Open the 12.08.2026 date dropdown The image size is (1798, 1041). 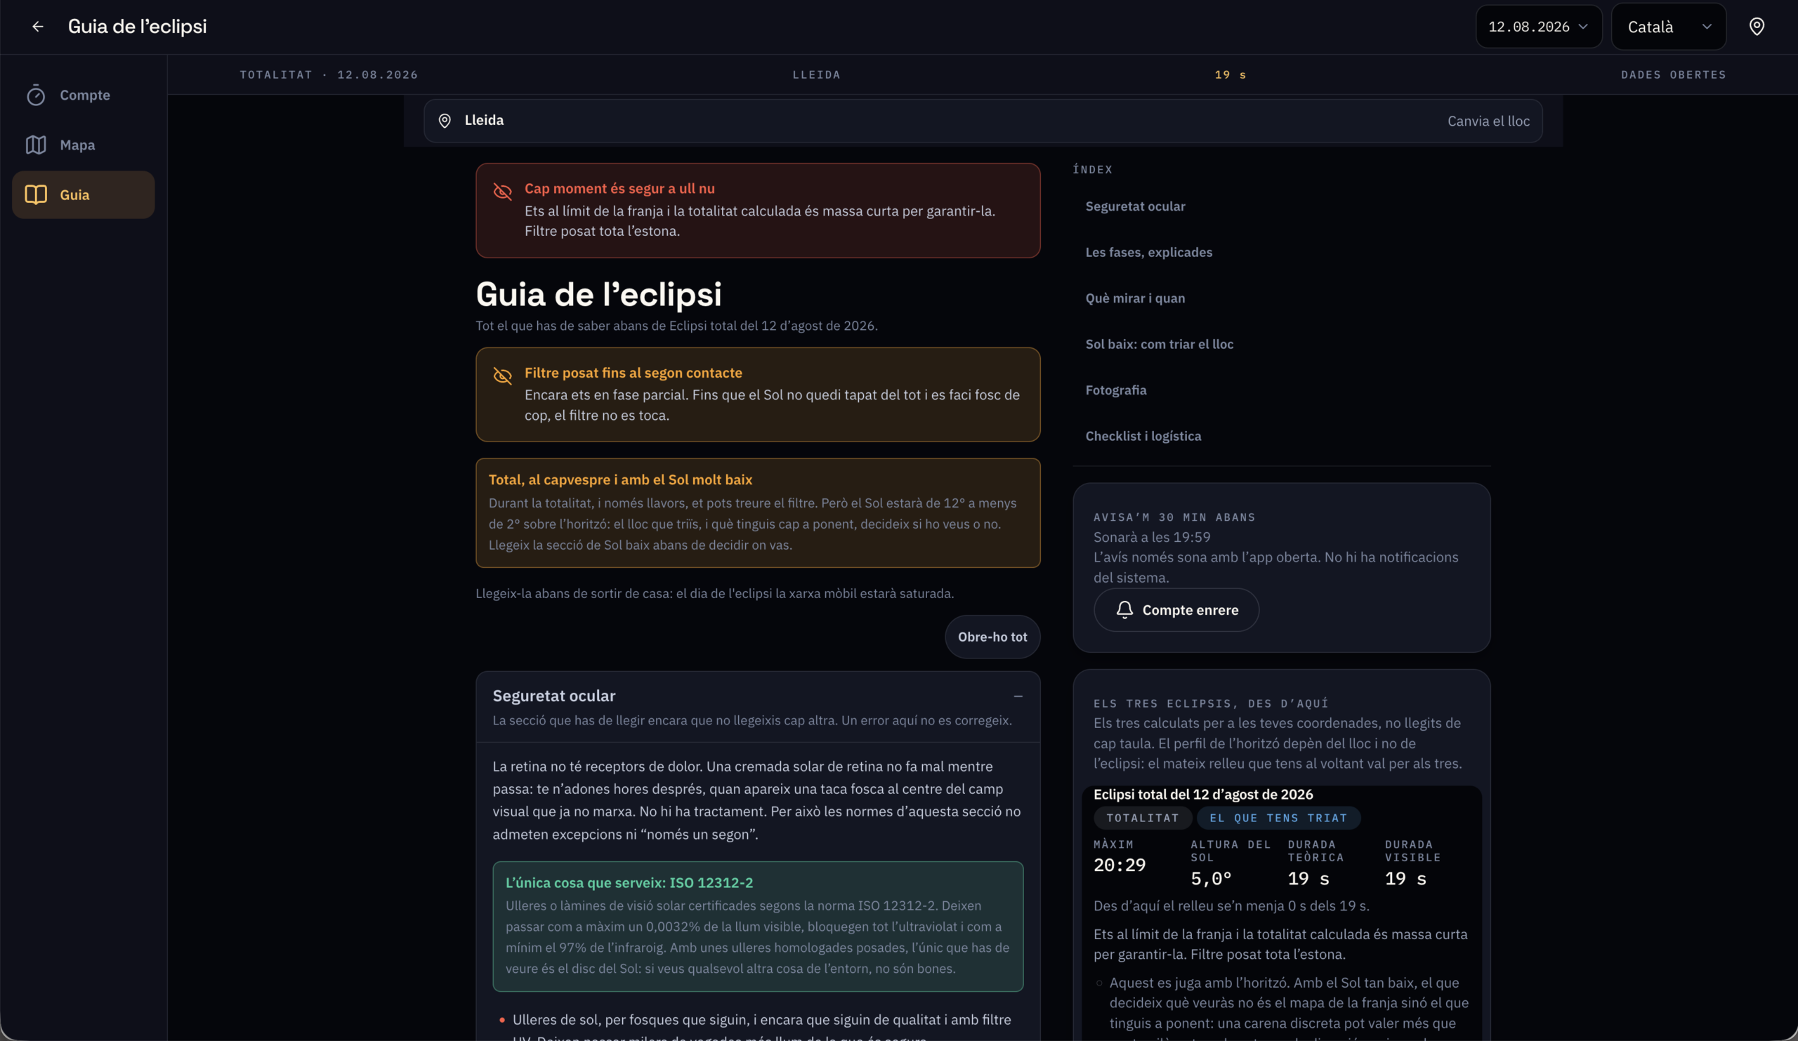pos(1538,27)
